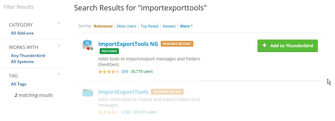The height and width of the screenshot is (121, 335).
Task: Select the All Systems filter
Action: click(x=22, y=62)
